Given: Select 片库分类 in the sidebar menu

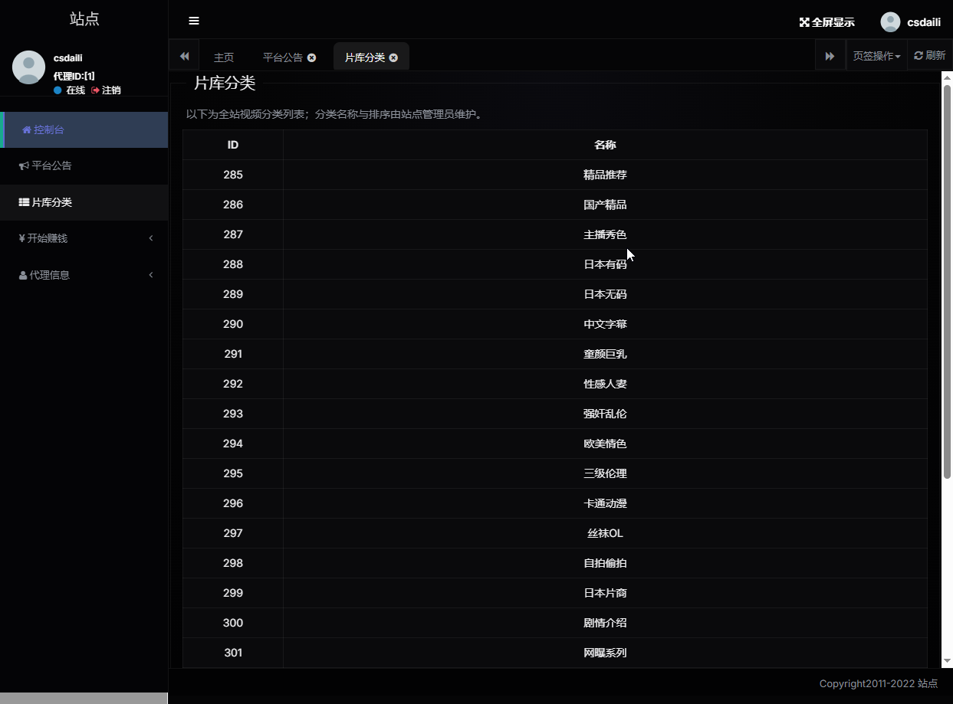Looking at the screenshot, I should (84, 202).
